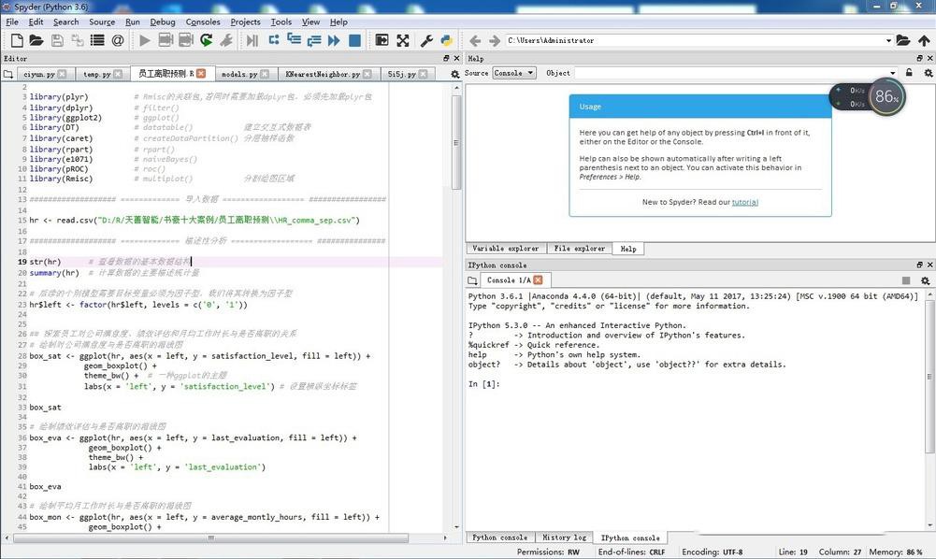This screenshot has width=936, height=559.
Task: Close the Console 1/A tab
Action: (x=538, y=279)
